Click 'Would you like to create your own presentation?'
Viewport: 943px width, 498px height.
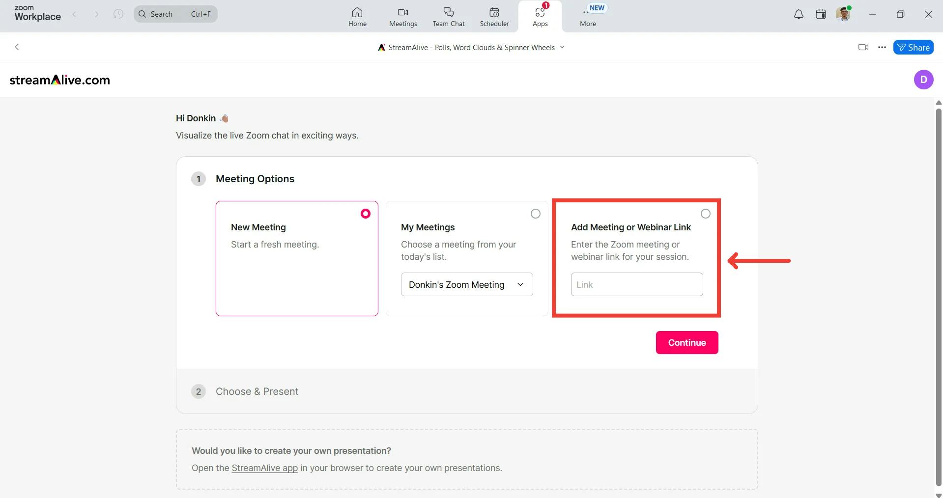[x=291, y=451]
